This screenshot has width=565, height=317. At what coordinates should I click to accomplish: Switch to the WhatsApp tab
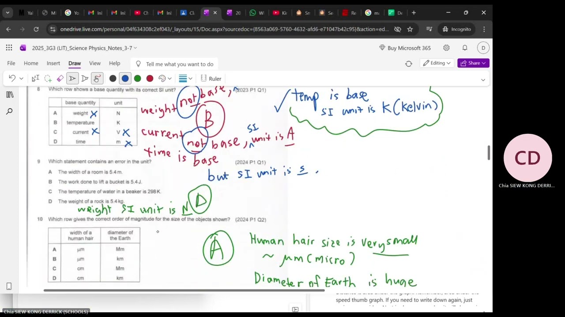(x=257, y=13)
